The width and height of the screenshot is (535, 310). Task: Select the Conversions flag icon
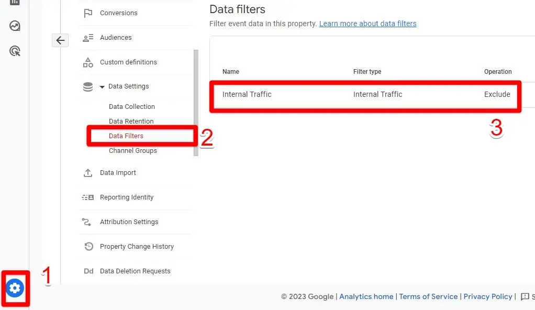88,13
